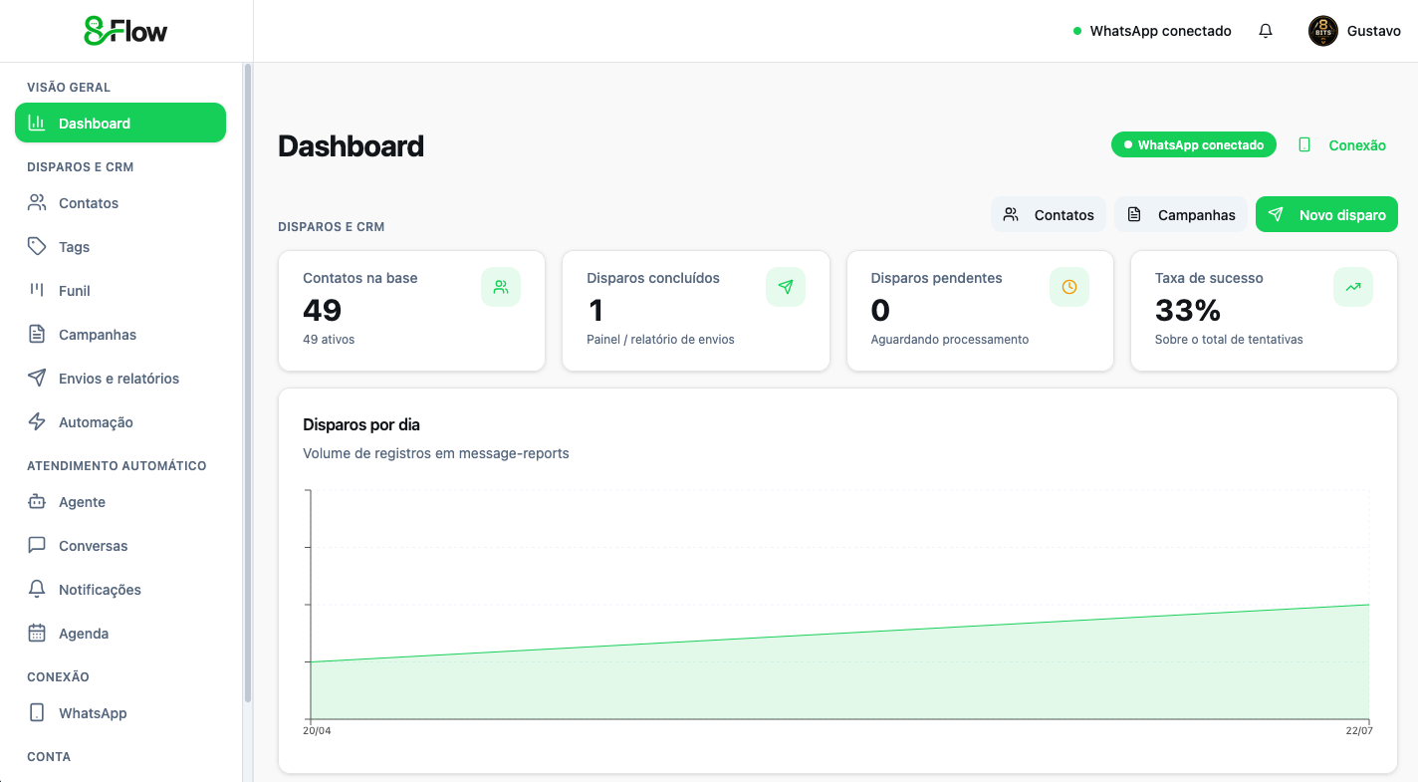The height and width of the screenshot is (782, 1418).
Task: Navigate to Envios e relatórios
Action: (x=120, y=378)
